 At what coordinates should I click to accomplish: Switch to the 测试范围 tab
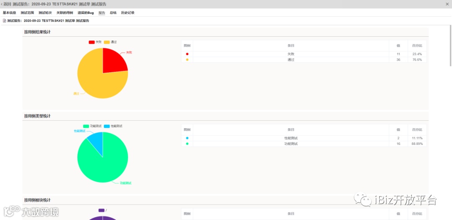(x=27, y=13)
